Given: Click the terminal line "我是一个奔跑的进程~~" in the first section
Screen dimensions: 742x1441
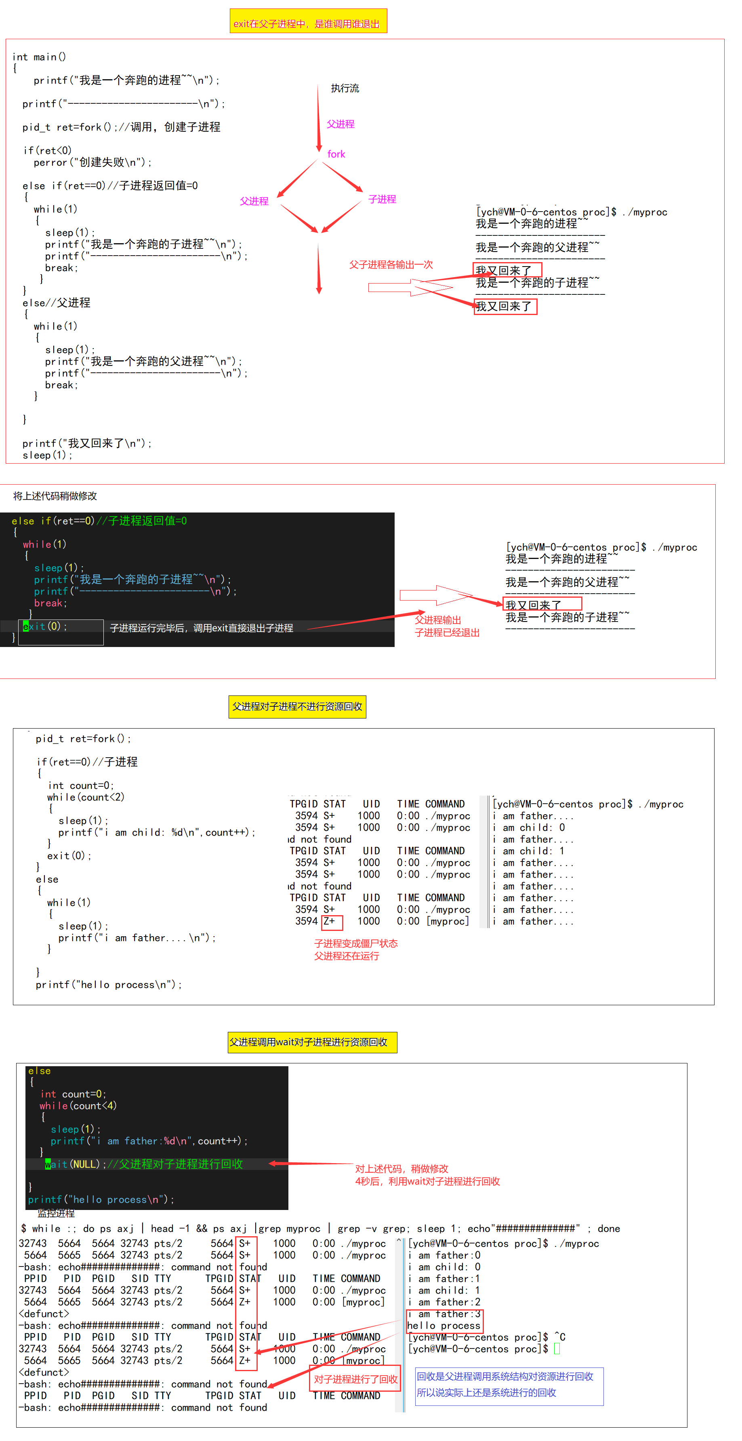Looking at the screenshot, I should (x=532, y=224).
